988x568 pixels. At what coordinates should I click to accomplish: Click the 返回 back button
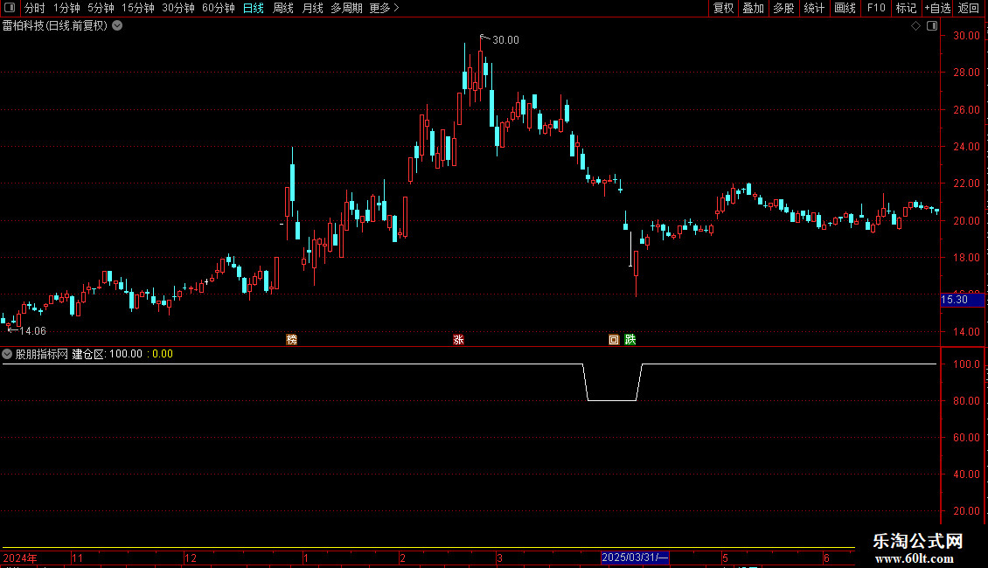coord(969,8)
